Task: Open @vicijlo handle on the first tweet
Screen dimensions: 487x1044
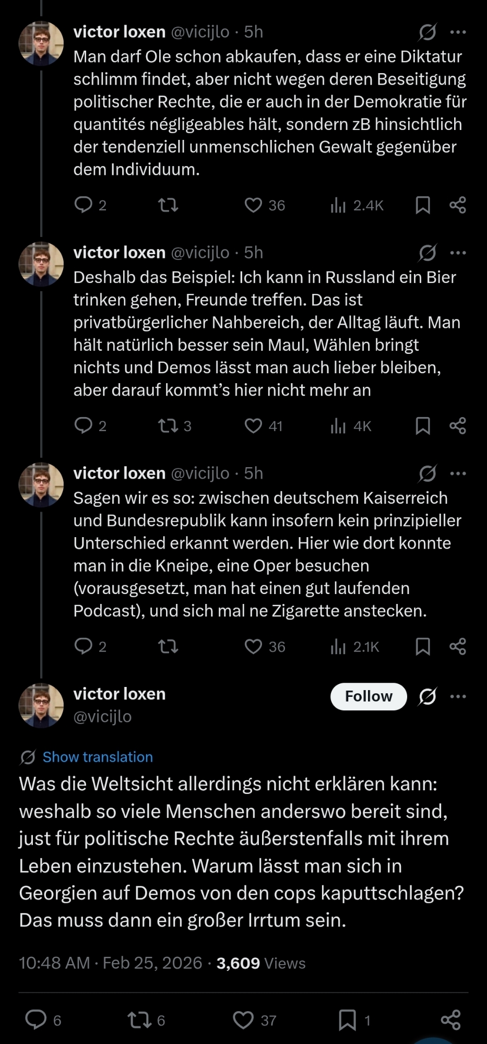Action: coord(200,32)
